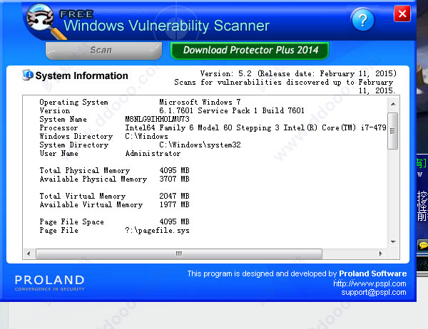428x329 pixels.
Task: Select system name "M8NLG9IHHOLMU73"
Action: pos(157,119)
